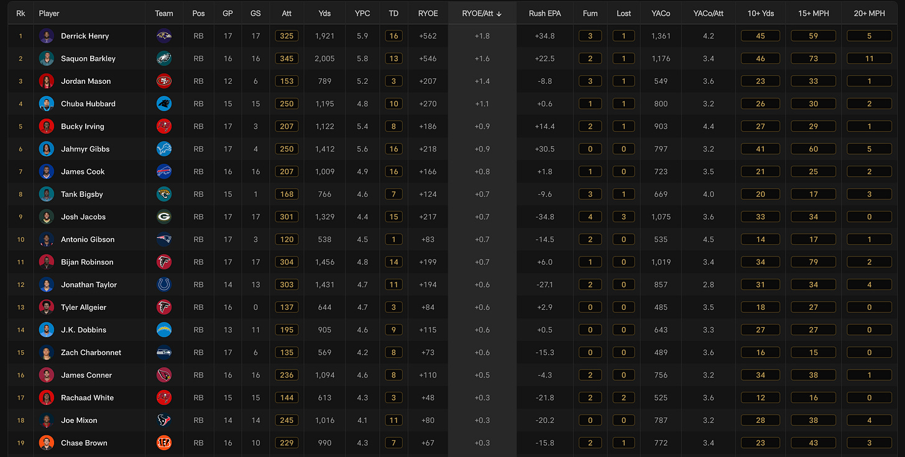The height and width of the screenshot is (457, 905).
Task: Click Jahmyr Gibbs' player headshot
Action: (x=47, y=149)
